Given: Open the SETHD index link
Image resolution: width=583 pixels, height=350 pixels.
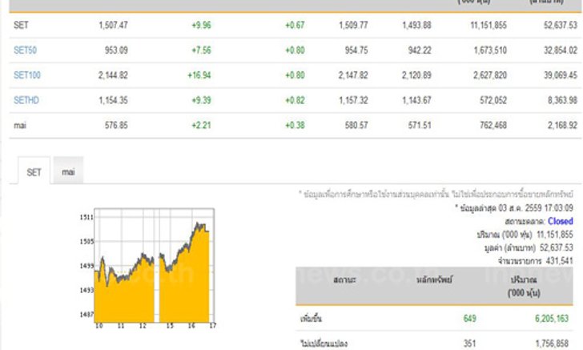Looking at the screenshot, I should click(x=26, y=100).
